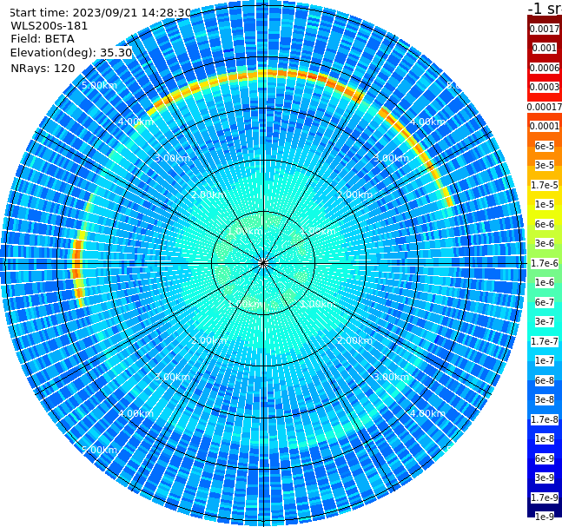Viewport: 562px width, 527px height.
Task: Select the 3e-8 colorbar value
Action: 545,399
